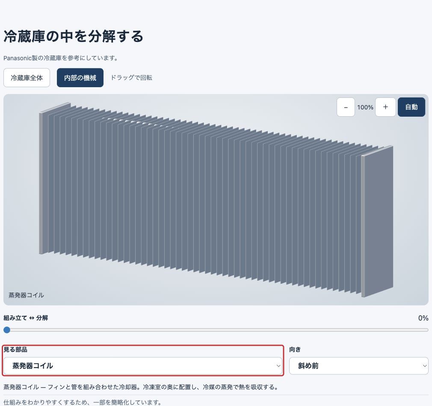Click the 冷蔵庫の中を分解する heading
The height and width of the screenshot is (406, 432).
click(x=73, y=36)
